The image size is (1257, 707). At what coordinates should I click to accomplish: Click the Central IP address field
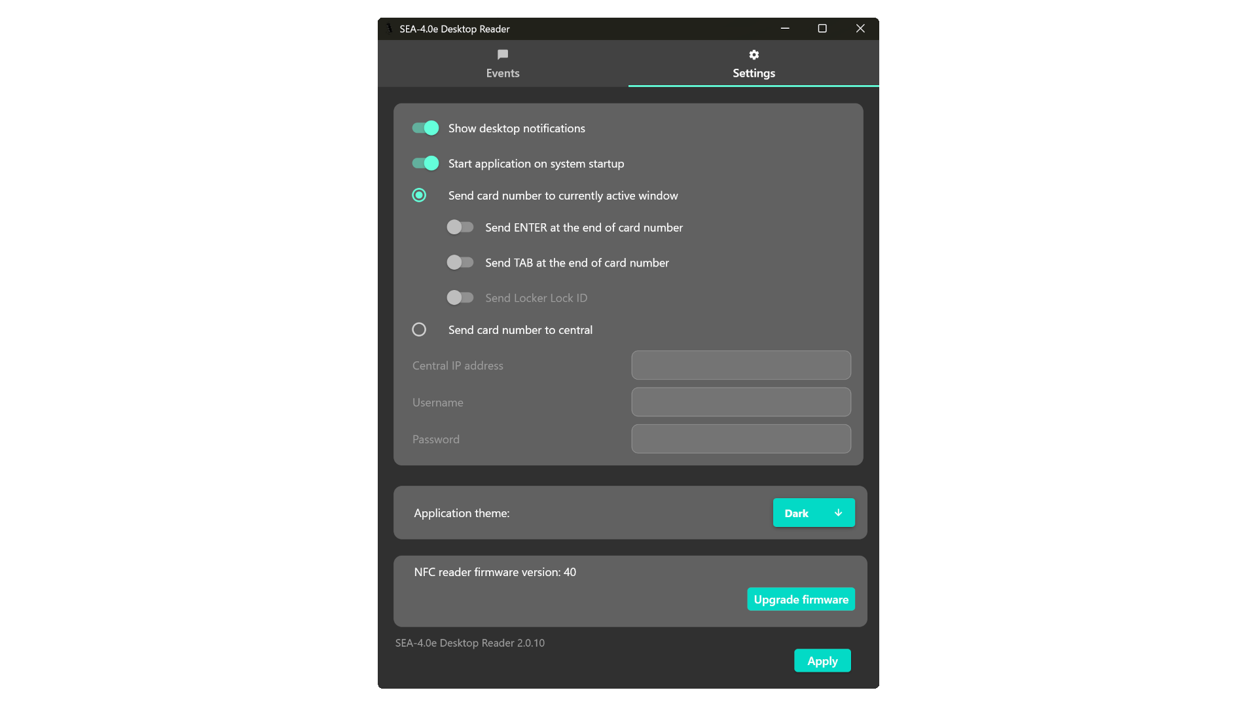pyautogui.click(x=740, y=365)
